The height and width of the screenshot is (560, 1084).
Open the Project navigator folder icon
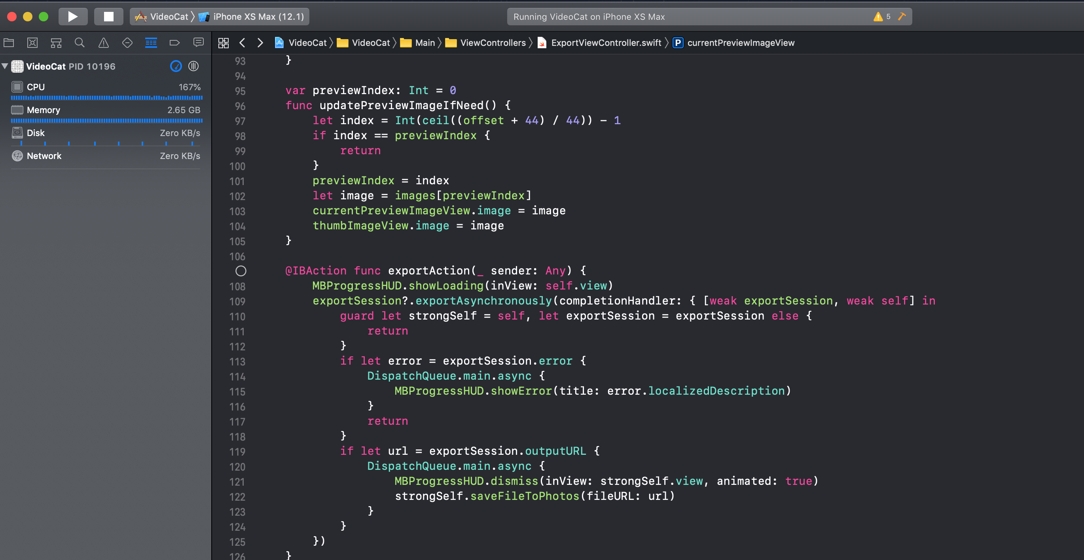(9, 42)
